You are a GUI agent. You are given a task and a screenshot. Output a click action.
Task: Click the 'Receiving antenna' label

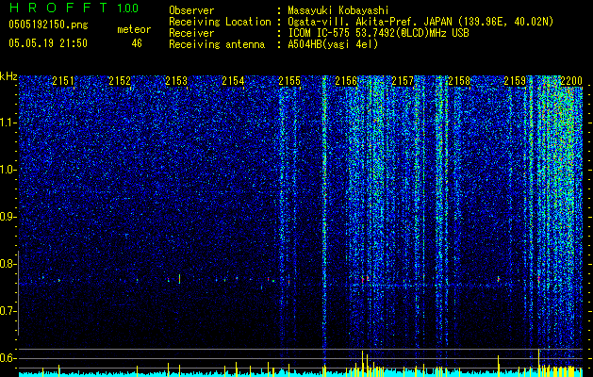tap(217, 44)
